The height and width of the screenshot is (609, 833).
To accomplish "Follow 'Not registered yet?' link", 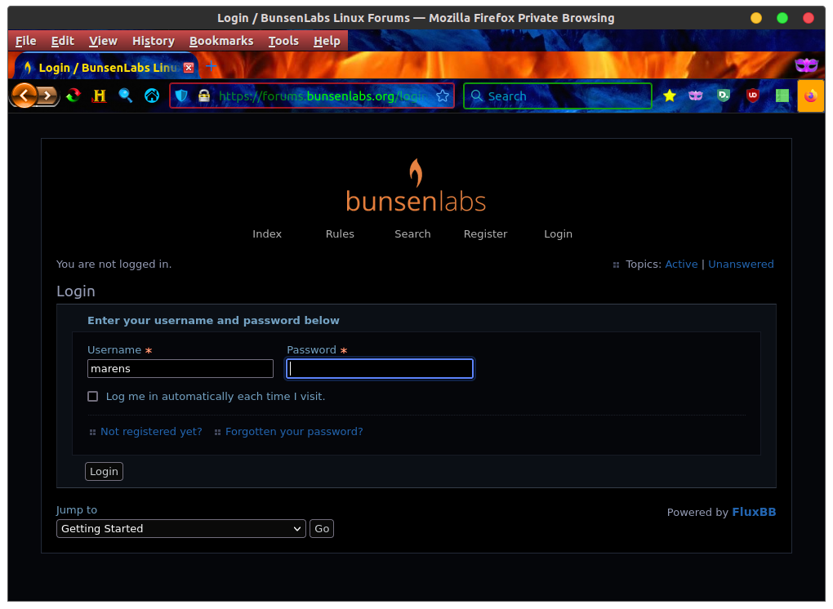I will click(x=151, y=432).
